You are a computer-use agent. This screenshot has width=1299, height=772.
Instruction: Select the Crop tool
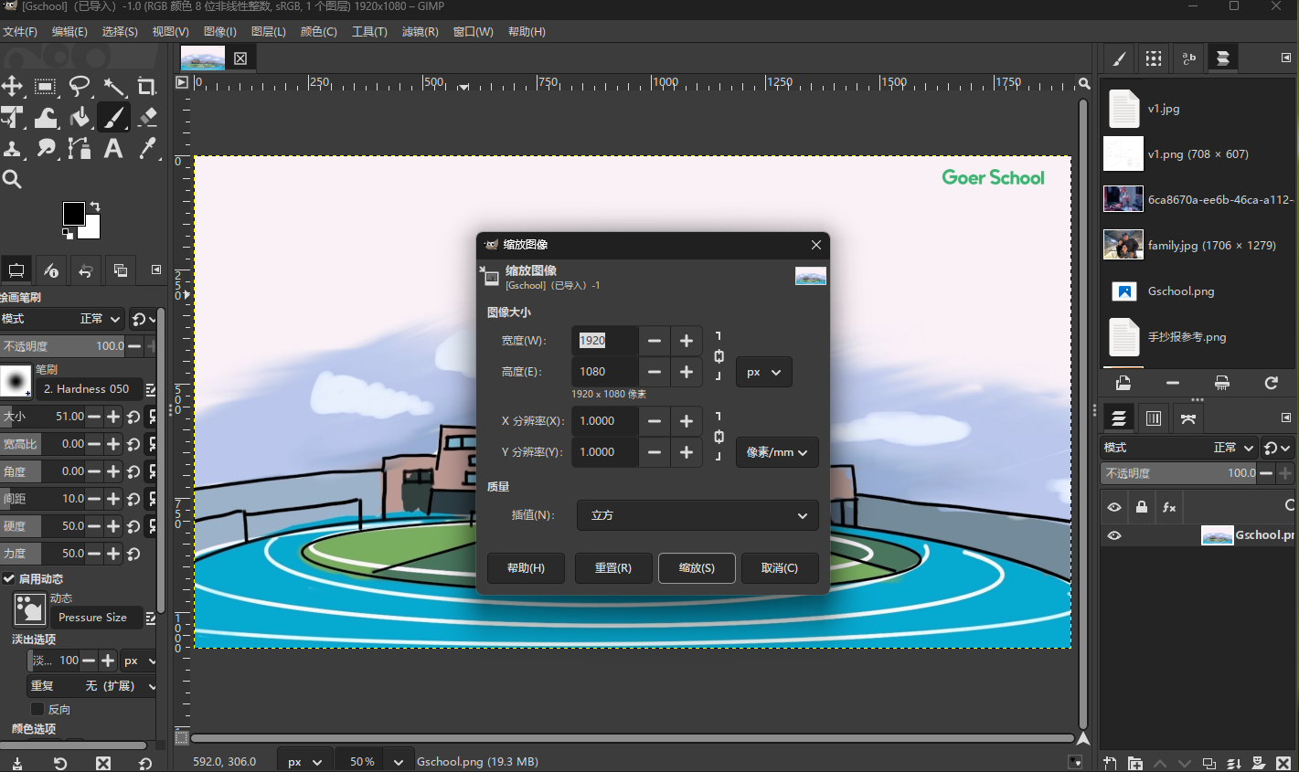pos(146,87)
